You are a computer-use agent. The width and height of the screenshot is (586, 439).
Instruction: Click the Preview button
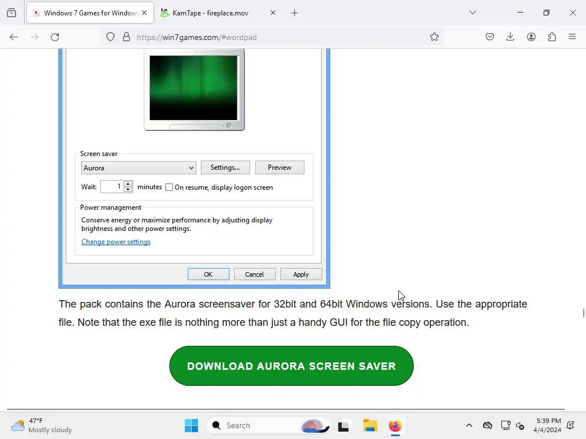click(279, 167)
